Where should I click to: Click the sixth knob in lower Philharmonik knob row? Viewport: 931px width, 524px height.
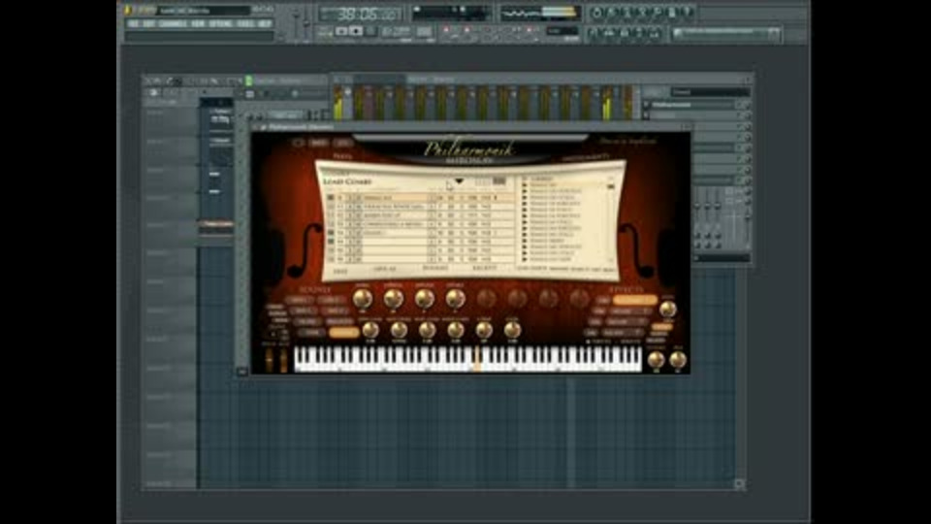(512, 329)
